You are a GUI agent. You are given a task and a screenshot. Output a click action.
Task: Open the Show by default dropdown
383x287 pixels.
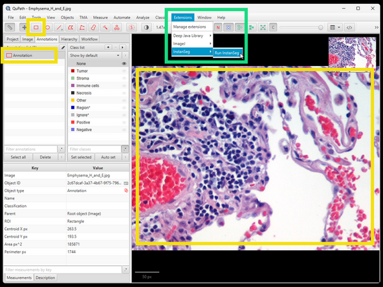pyautogui.click(x=94, y=56)
